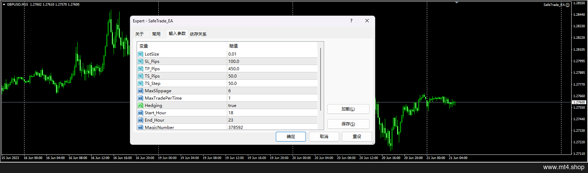Select the SL_Pips variable name
This screenshot has height=173, width=588.
[x=152, y=61]
